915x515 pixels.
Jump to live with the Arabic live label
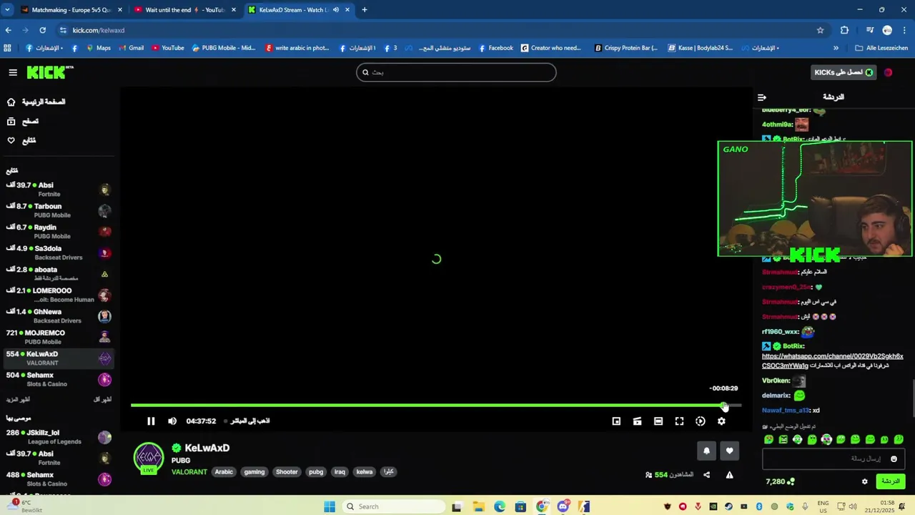click(x=247, y=421)
